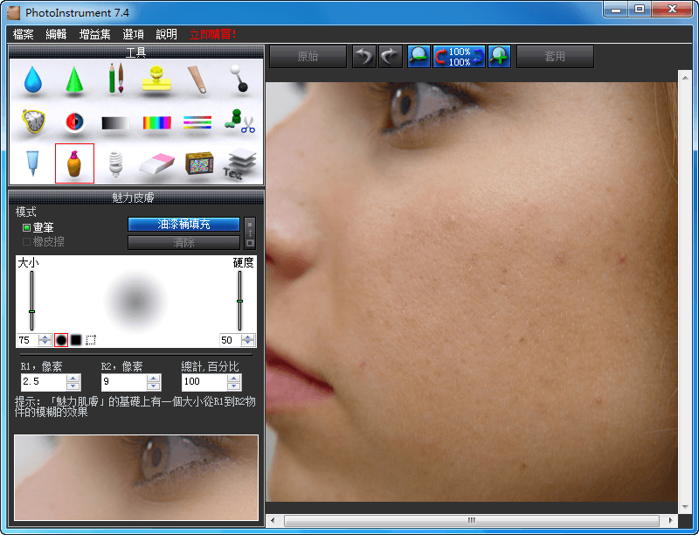The width and height of the screenshot is (699, 535).
Task: Select the black-white gradient tool
Action: click(115, 122)
